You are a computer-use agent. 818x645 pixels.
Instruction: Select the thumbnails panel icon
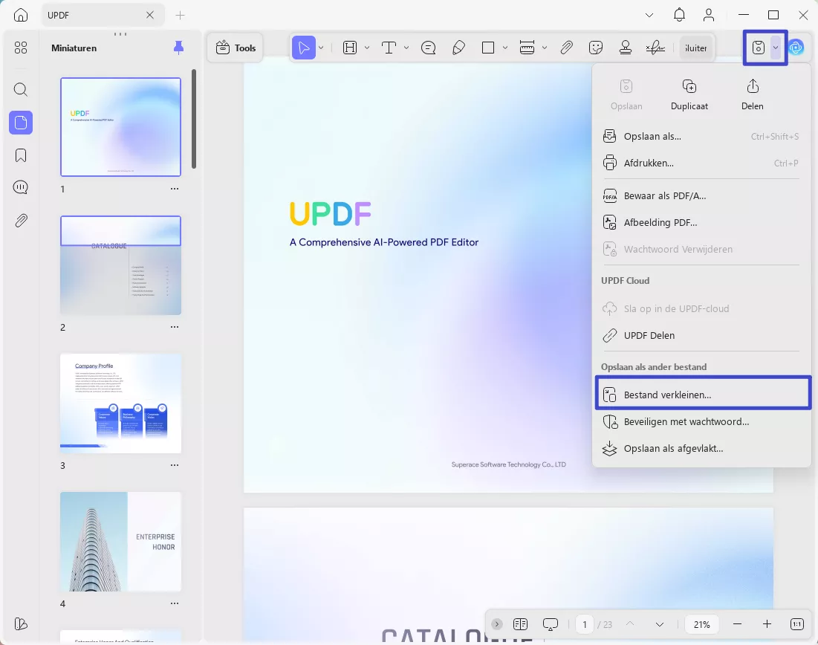click(21, 123)
